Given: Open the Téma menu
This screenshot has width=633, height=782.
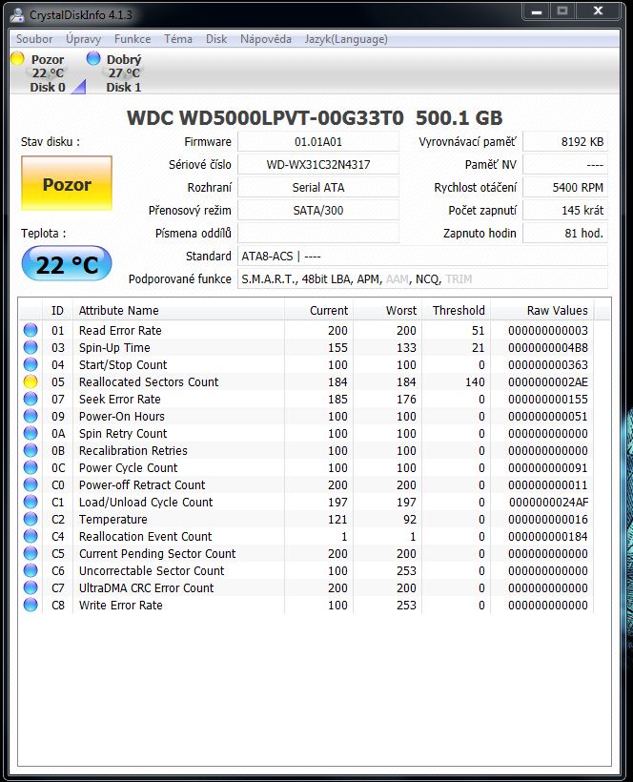Looking at the screenshot, I should click(178, 39).
